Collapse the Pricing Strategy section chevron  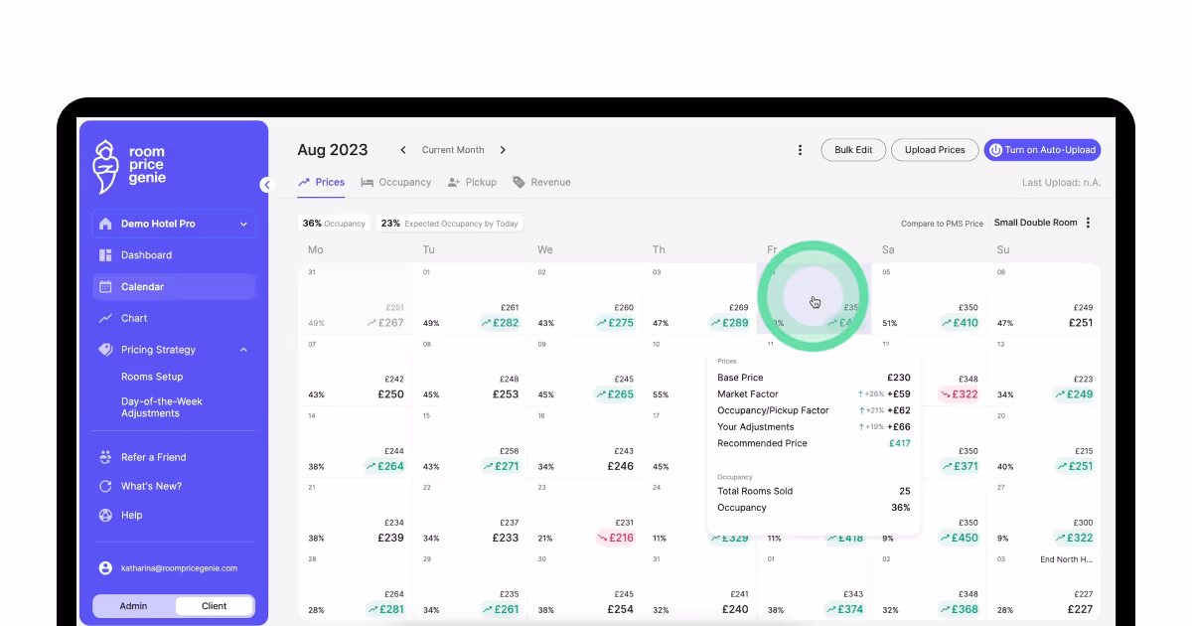pos(243,350)
